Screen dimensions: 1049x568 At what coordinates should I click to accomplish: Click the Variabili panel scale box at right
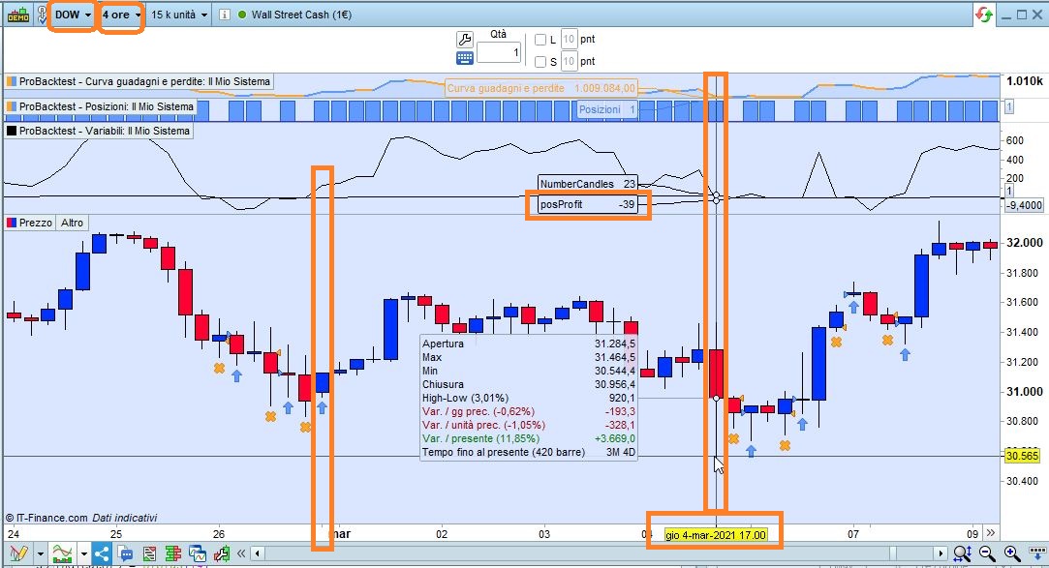point(1009,191)
